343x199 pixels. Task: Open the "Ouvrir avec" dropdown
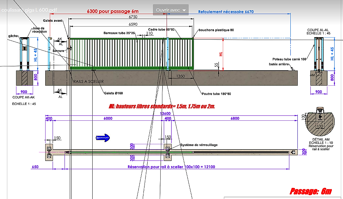click(x=171, y=10)
